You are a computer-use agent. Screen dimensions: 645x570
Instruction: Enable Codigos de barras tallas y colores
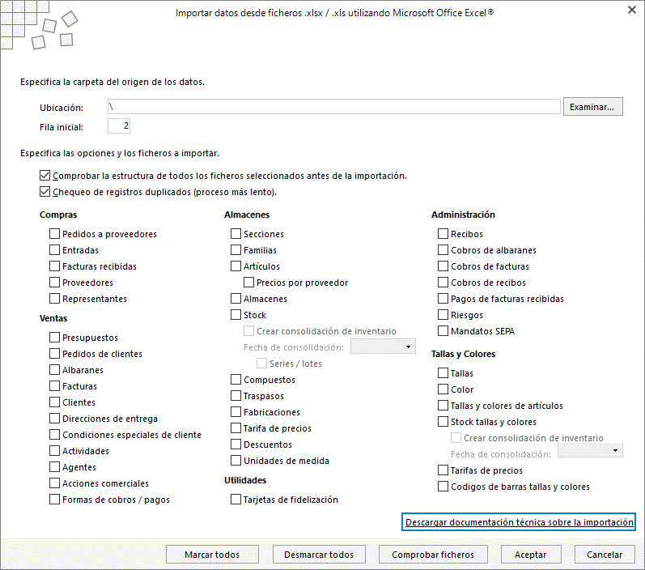click(x=443, y=487)
